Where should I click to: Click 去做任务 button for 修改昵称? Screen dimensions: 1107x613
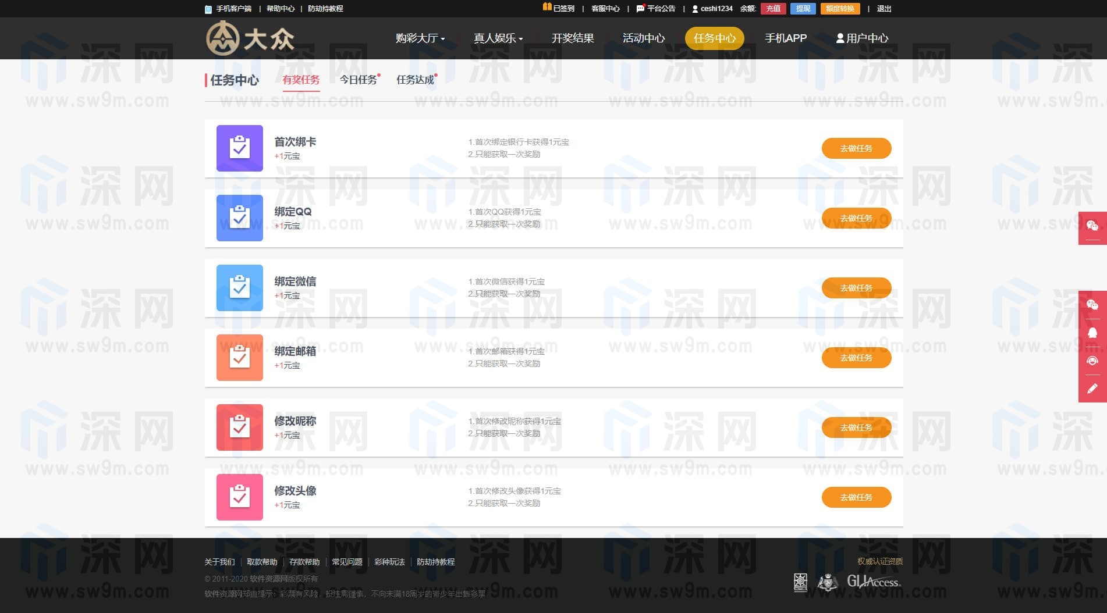click(856, 427)
